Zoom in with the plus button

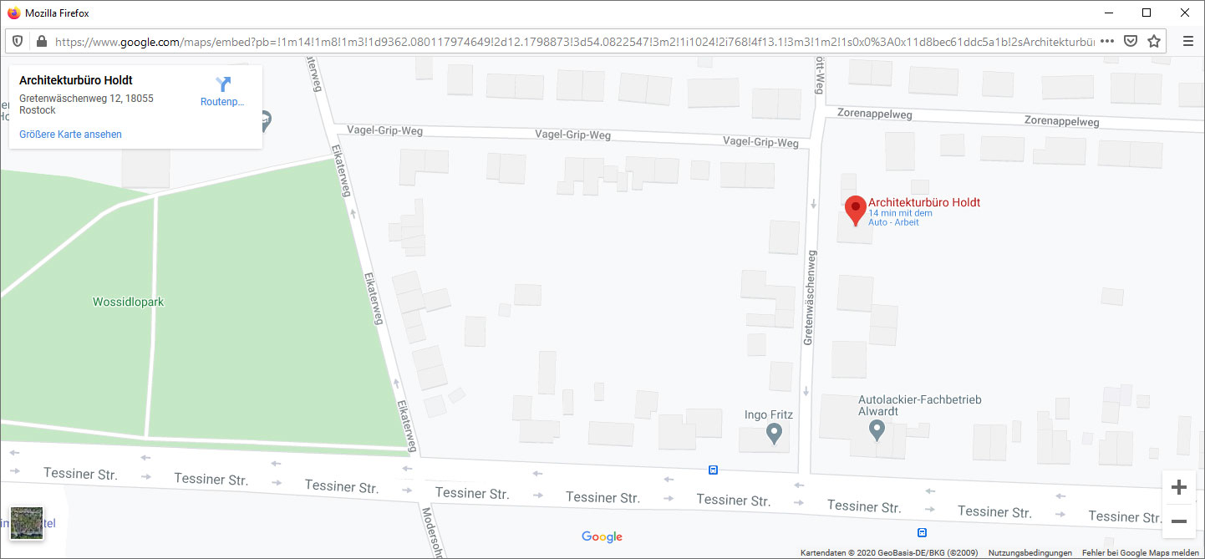click(x=1179, y=487)
